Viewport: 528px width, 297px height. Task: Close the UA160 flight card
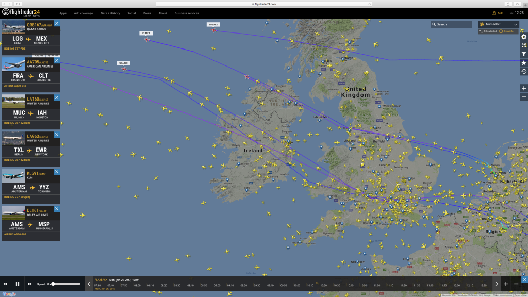[x=57, y=97]
